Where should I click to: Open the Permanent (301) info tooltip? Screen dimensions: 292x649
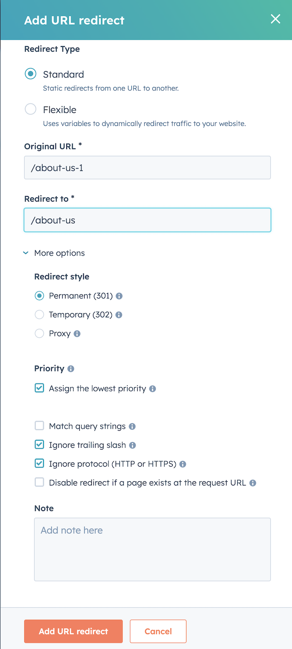pyautogui.click(x=119, y=296)
